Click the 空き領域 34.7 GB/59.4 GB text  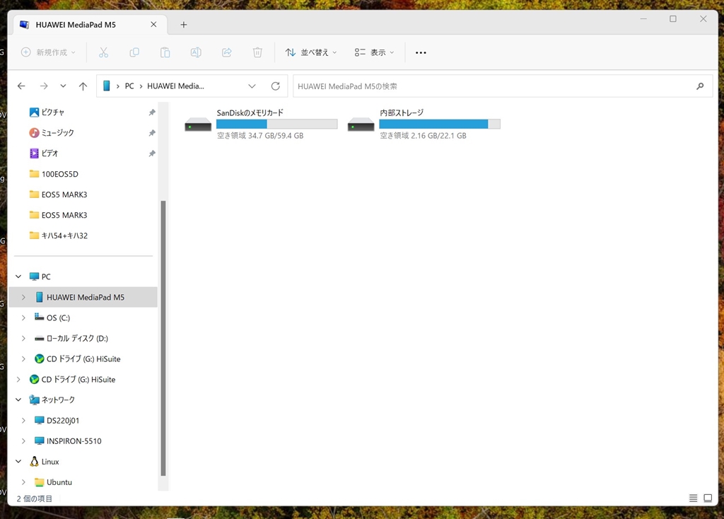click(x=260, y=136)
